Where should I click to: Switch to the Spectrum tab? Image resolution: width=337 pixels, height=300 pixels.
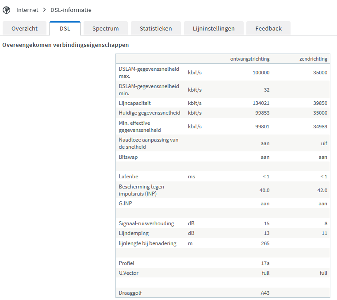point(105,28)
